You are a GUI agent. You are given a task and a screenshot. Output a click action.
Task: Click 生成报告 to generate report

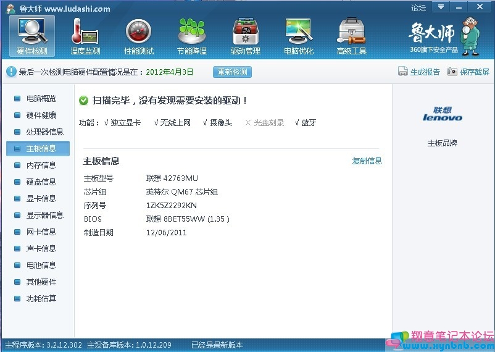tap(425, 72)
